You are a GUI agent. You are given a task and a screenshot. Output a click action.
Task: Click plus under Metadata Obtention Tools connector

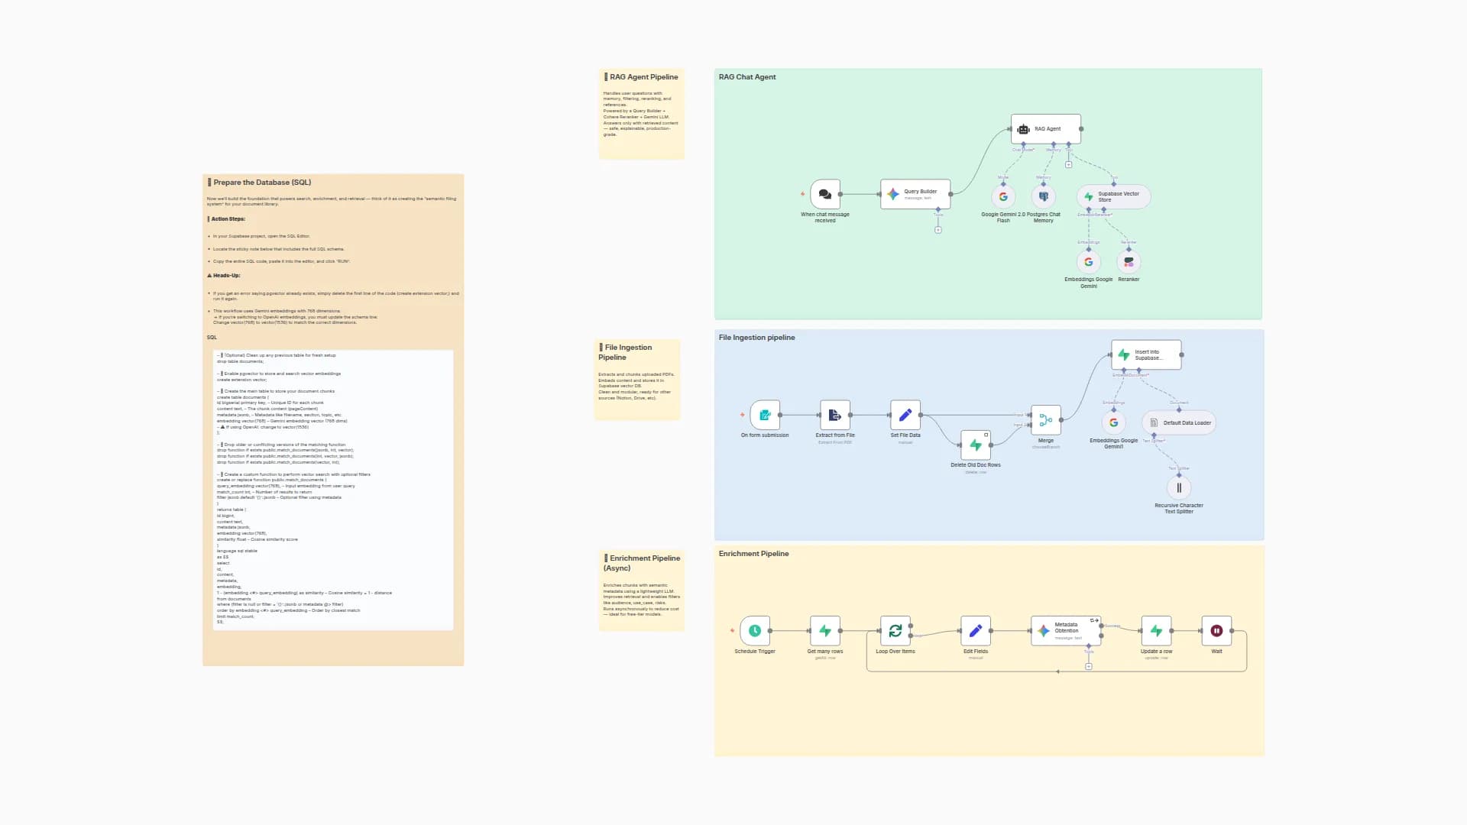1089,666
